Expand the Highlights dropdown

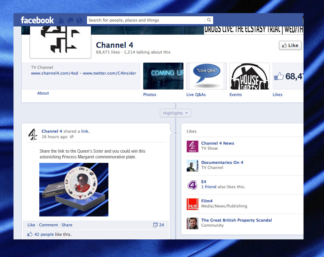pyautogui.click(x=175, y=113)
